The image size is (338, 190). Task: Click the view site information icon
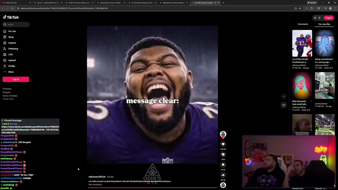point(18,8)
